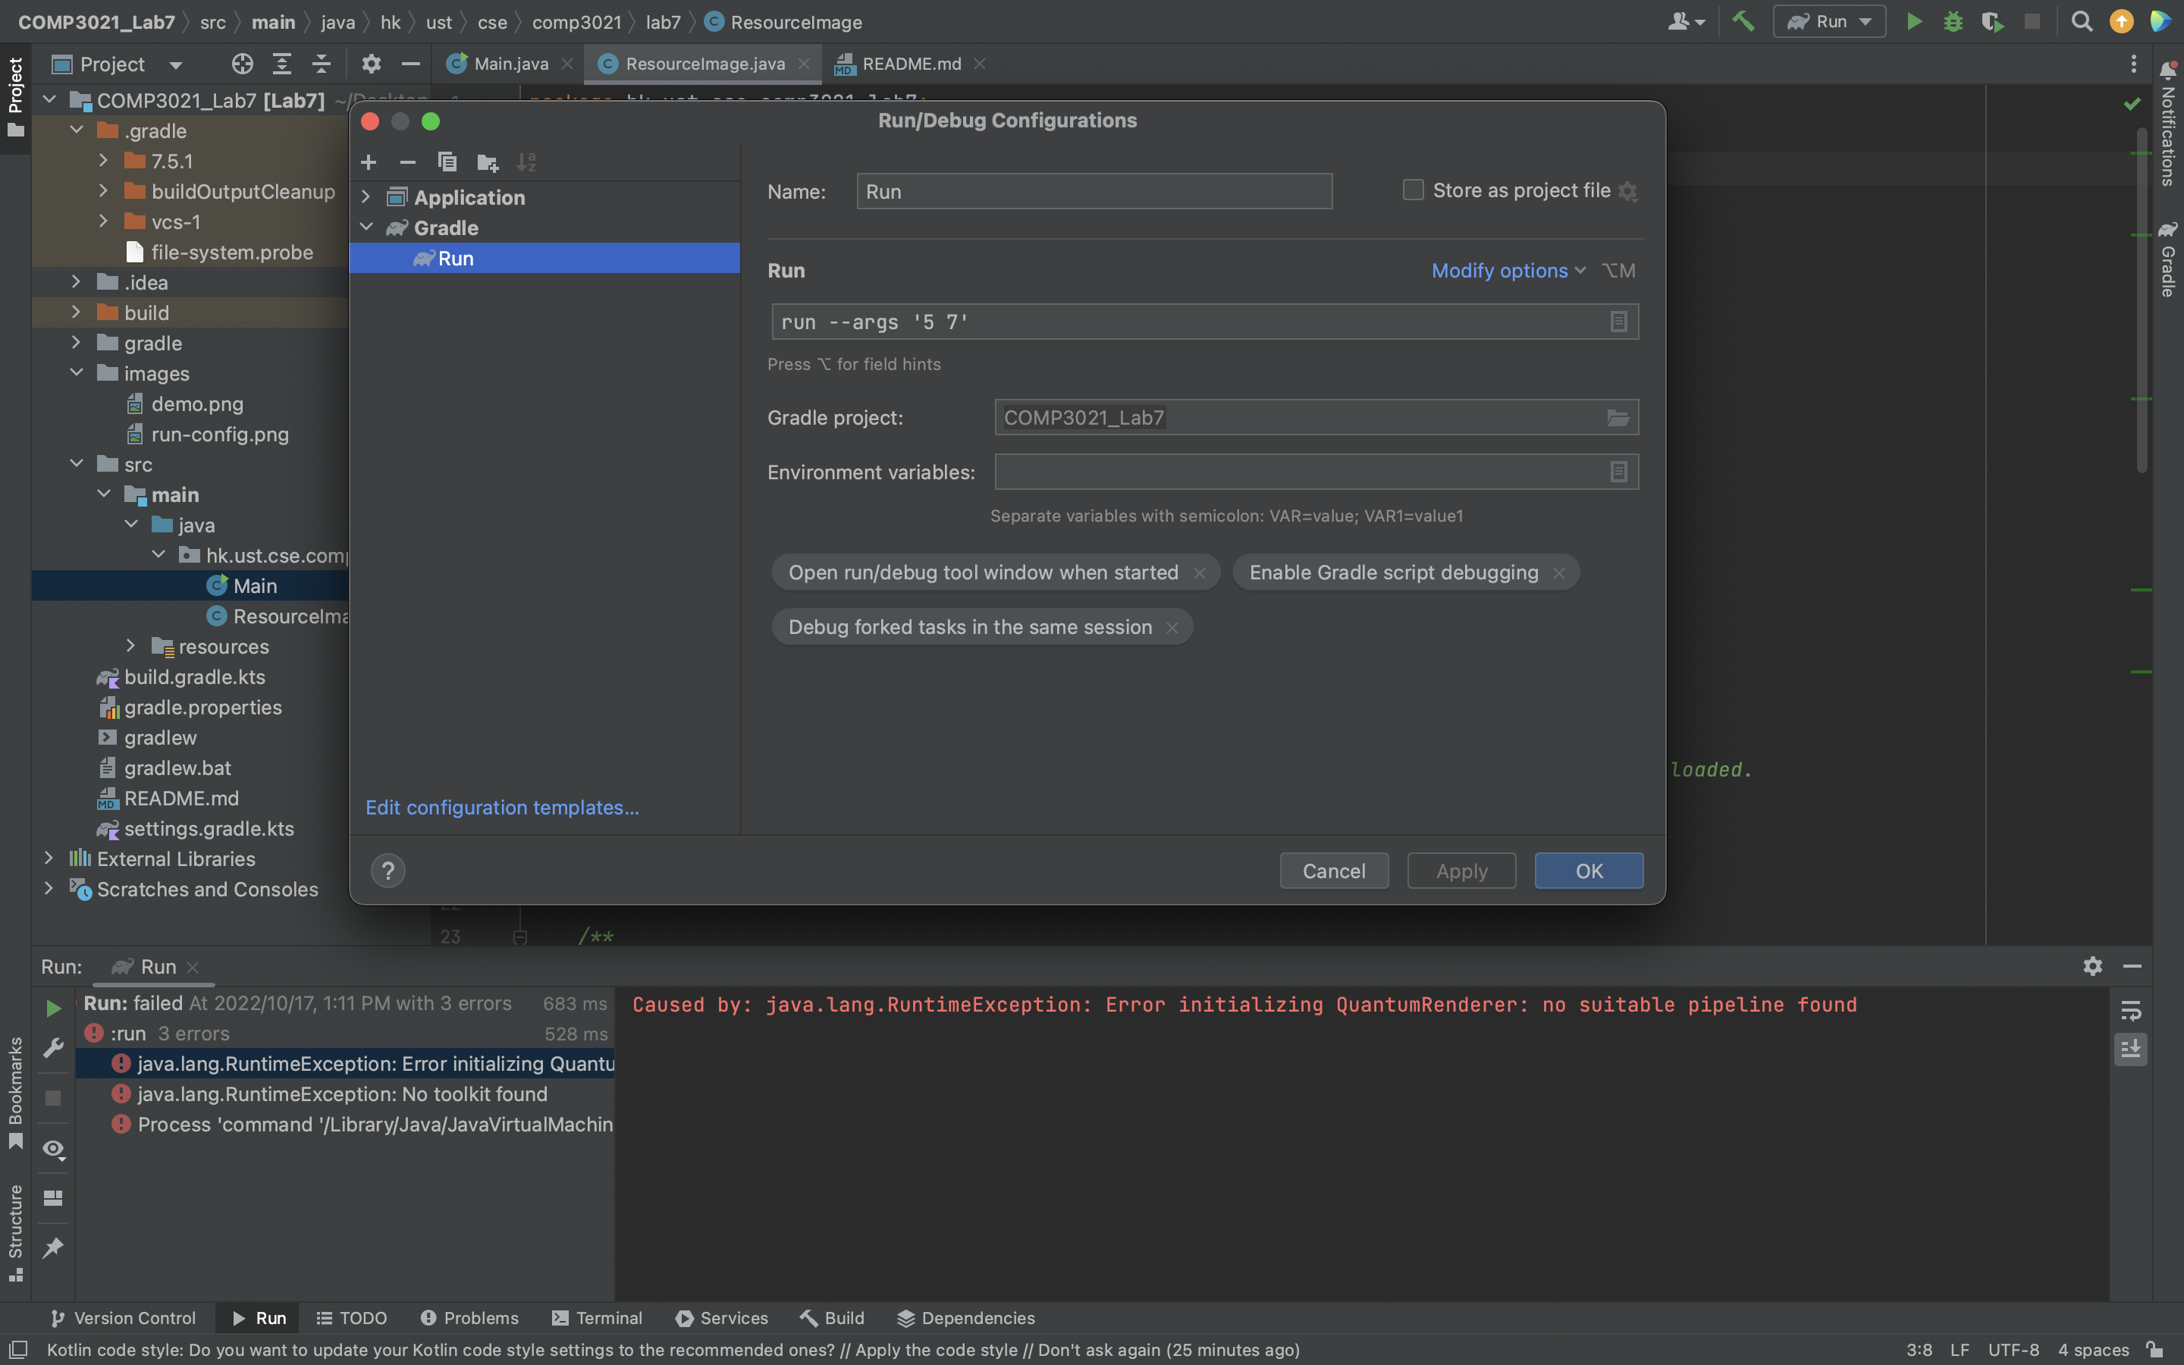2184x1365 pixels.
Task: Open the environment variables editor
Action: (1618, 471)
